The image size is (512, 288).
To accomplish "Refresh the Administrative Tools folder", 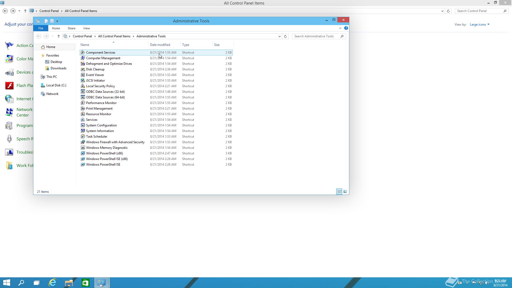I will pos(285,36).
